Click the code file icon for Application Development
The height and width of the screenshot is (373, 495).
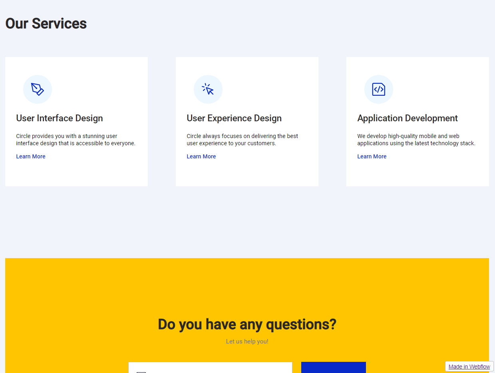[x=379, y=89]
